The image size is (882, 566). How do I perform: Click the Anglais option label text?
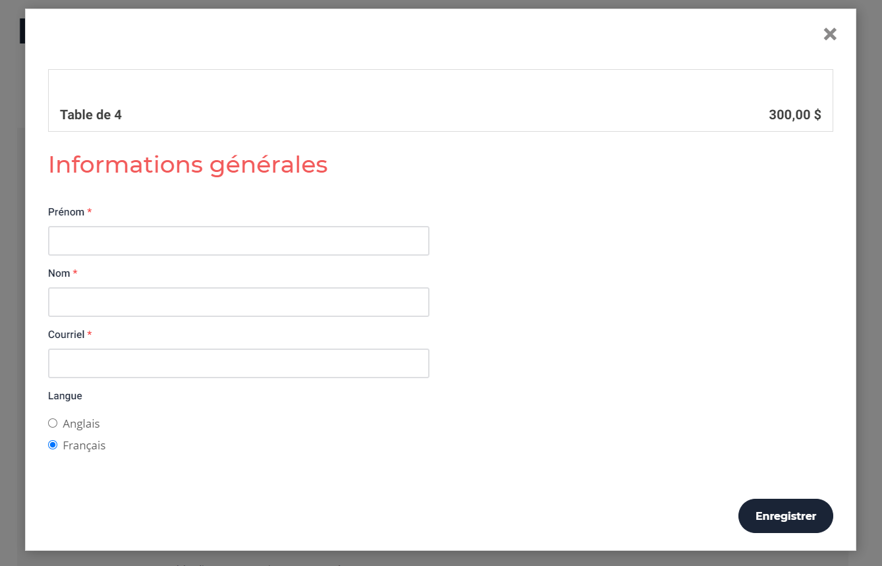coord(81,424)
